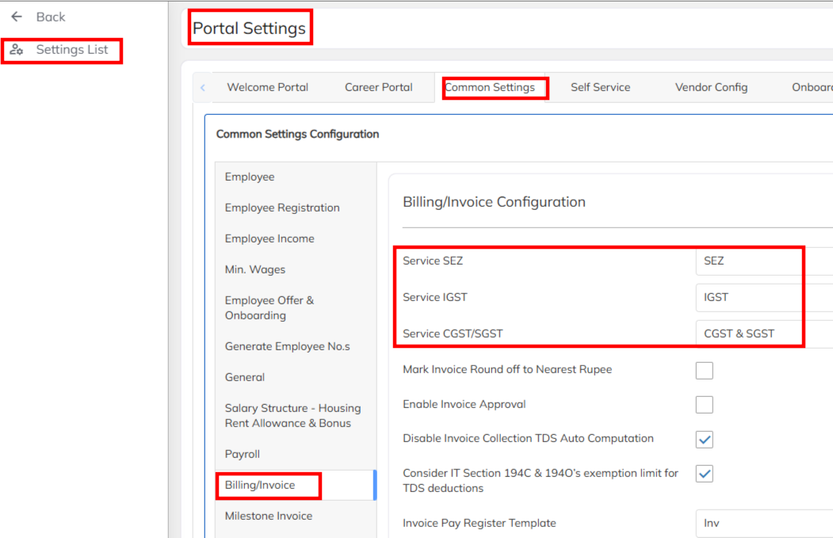Enable Mark Invoice Round off checkbox
833x538 pixels.
(704, 370)
